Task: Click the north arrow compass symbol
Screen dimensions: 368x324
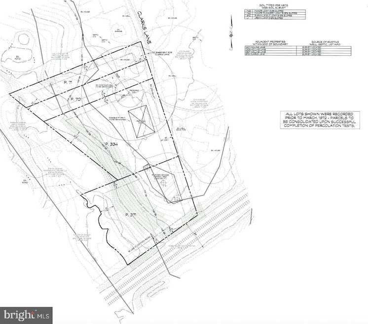Action: [x=231, y=34]
